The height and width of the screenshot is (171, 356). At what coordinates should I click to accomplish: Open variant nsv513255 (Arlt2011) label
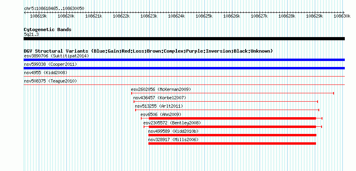[x=159, y=106]
